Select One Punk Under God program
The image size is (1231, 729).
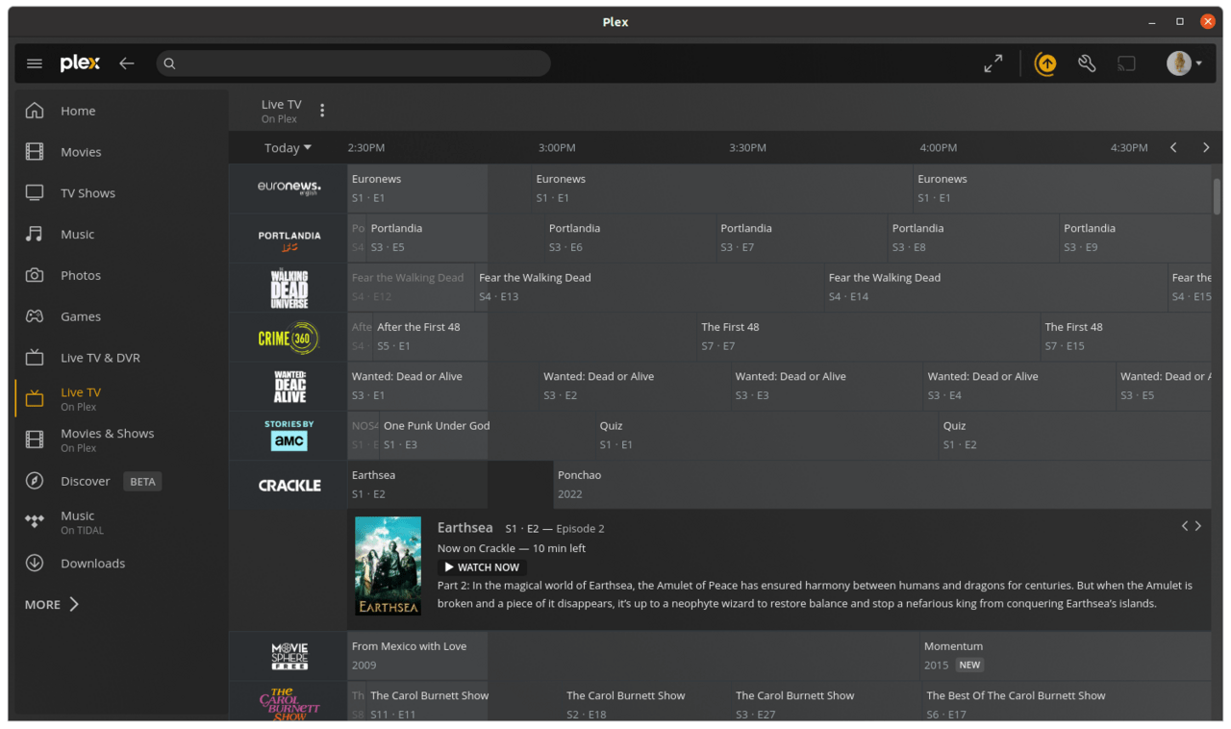click(486, 436)
